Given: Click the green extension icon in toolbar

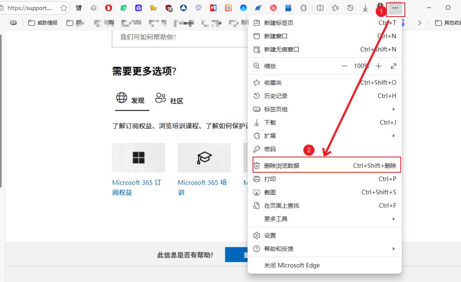Looking at the screenshot, I should [123, 8].
